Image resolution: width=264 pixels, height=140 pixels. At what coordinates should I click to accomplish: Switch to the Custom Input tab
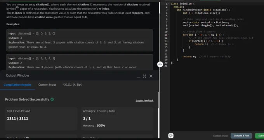pos(47,85)
